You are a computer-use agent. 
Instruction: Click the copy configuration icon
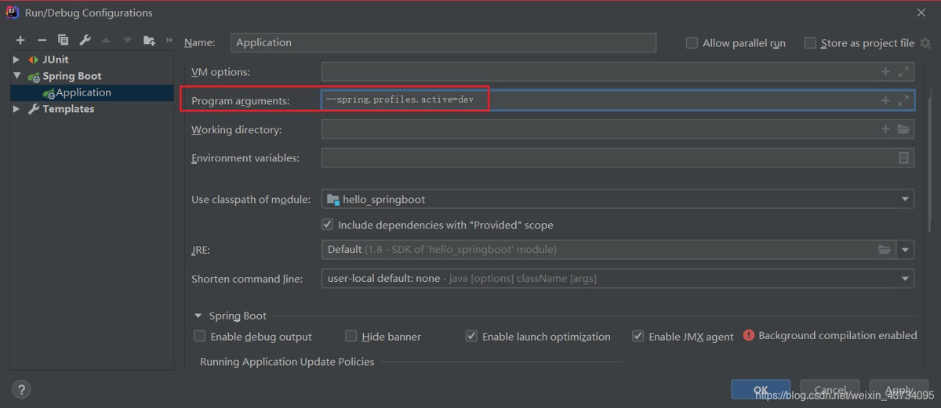[63, 40]
